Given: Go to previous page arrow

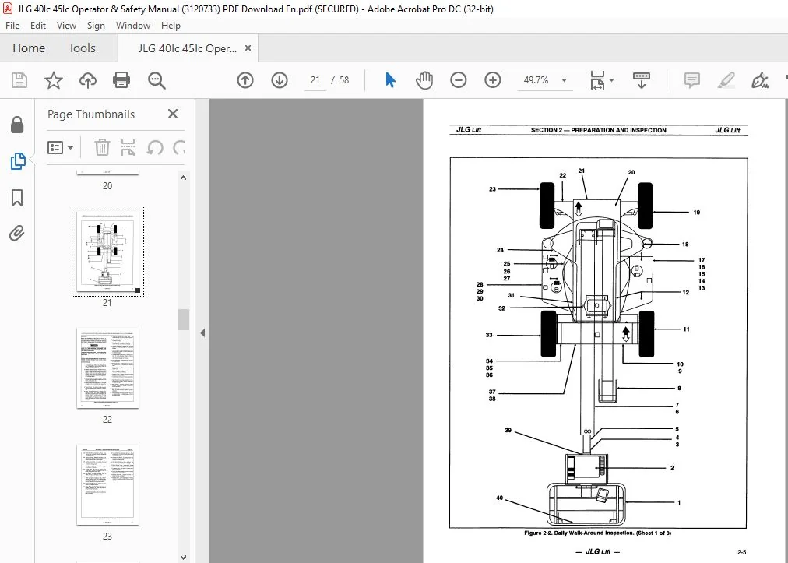Looking at the screenshot, I should point(245,80).
